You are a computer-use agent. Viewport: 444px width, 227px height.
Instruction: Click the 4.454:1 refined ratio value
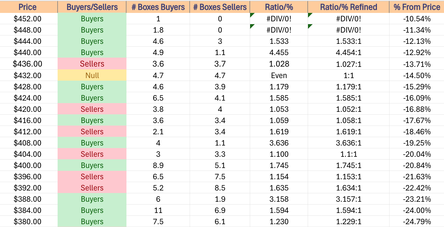click(x=349, y=53)
